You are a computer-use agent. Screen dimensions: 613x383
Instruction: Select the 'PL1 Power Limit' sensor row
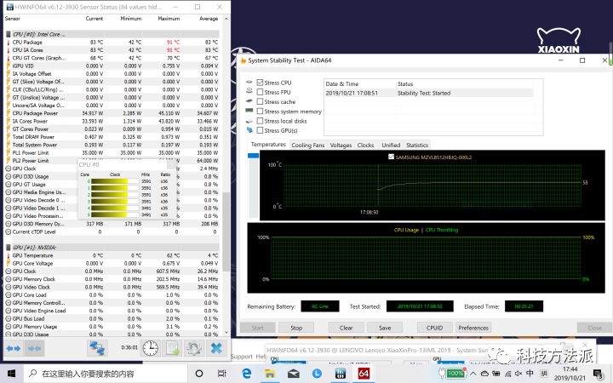pos(112,153)
